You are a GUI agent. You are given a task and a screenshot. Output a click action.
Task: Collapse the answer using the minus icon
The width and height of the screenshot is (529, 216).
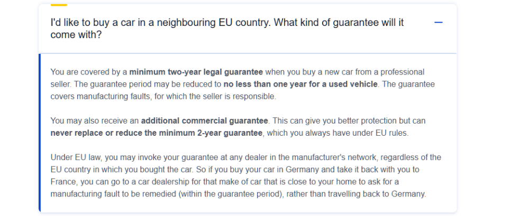tap(438, 23)
